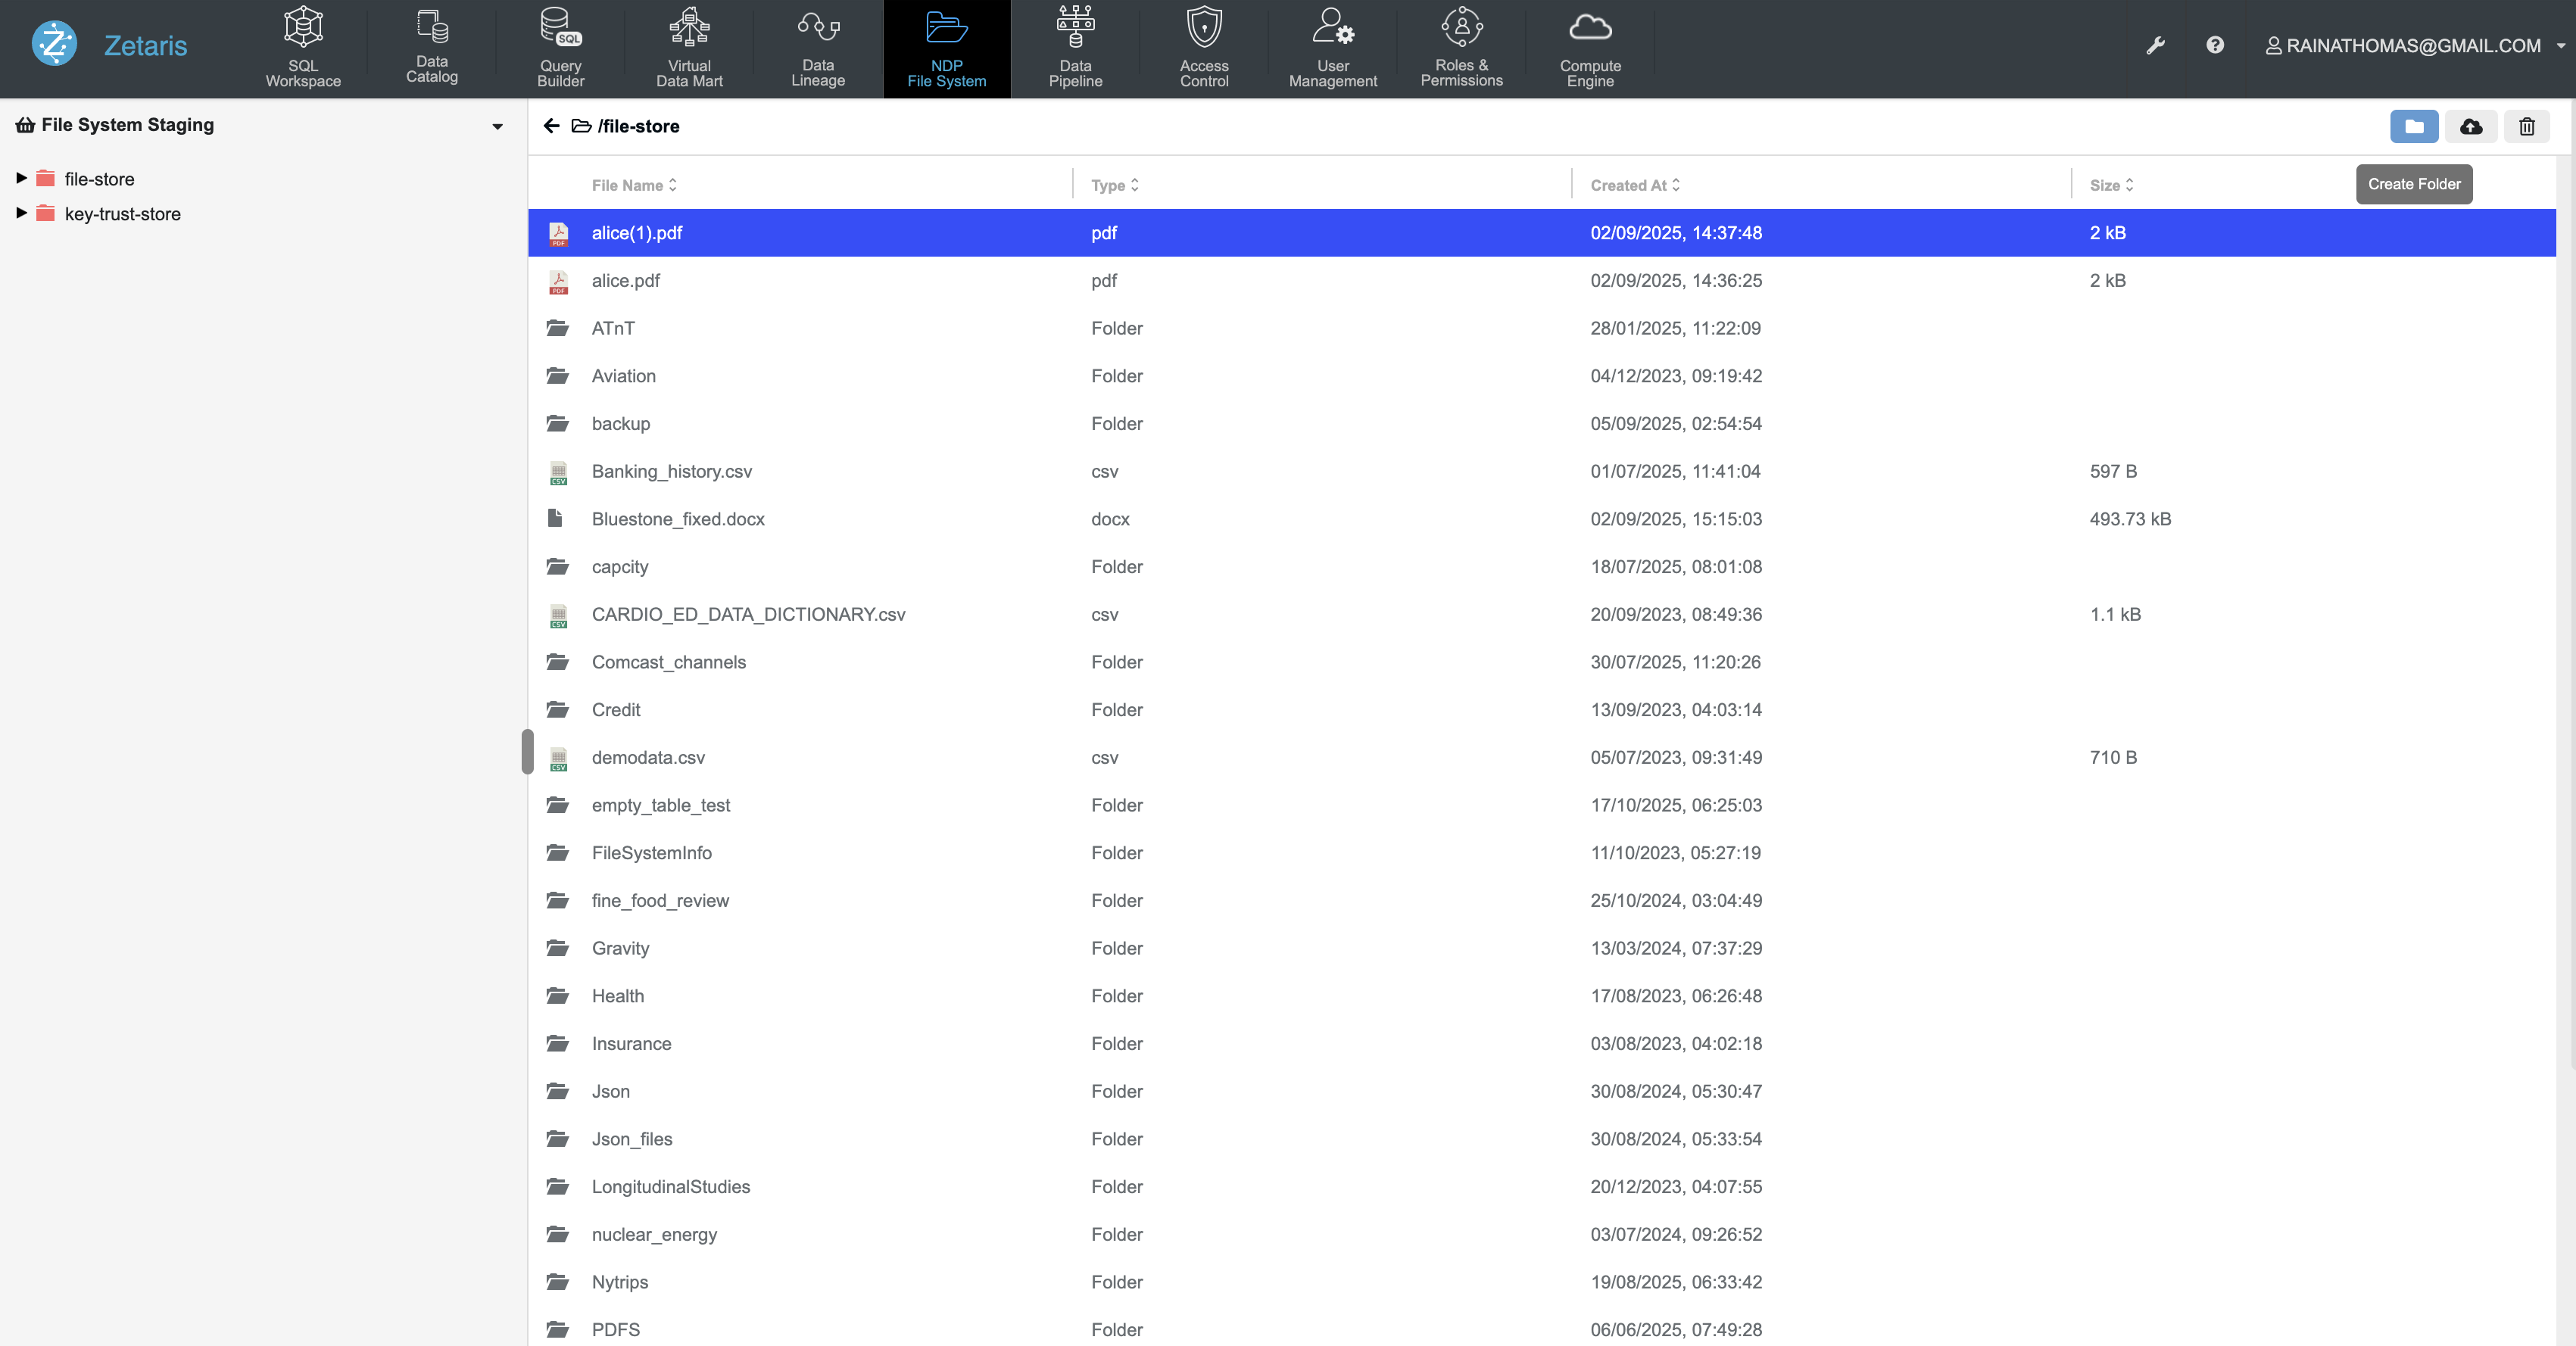The image size is (2576, 1346).
Task: Click the upload cloud icon
Action: pyautogui.click(x=2471, y=127)
